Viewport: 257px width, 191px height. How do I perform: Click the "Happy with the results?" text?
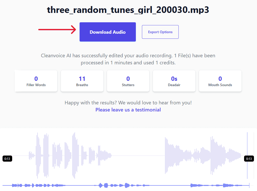pyautogui.click(x=128, y=103)
